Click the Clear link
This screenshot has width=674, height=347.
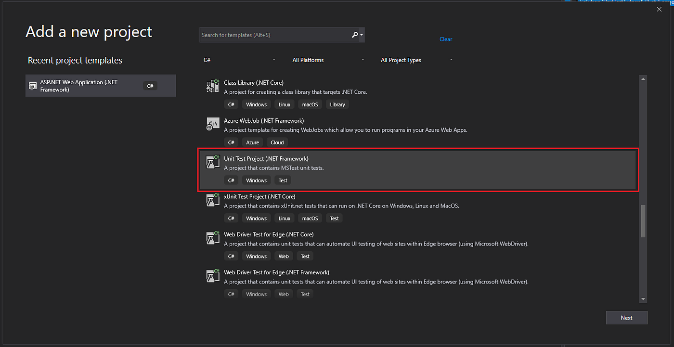446,39
